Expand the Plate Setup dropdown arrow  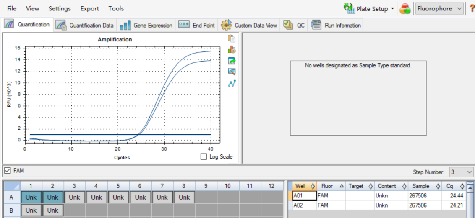(393, 8)
